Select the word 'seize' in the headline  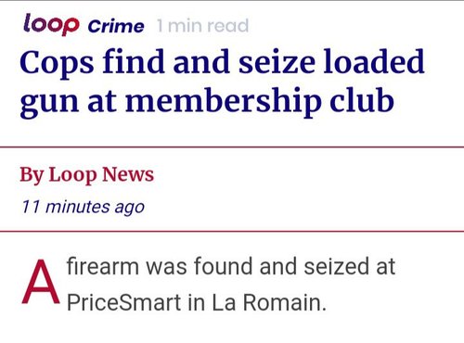277,62
